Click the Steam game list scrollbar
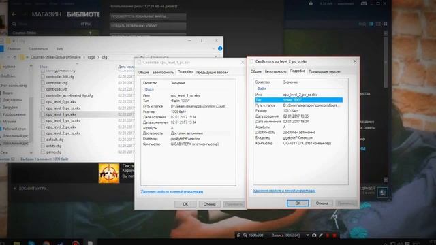The image size is (436, 245). [x=386, y=63]
